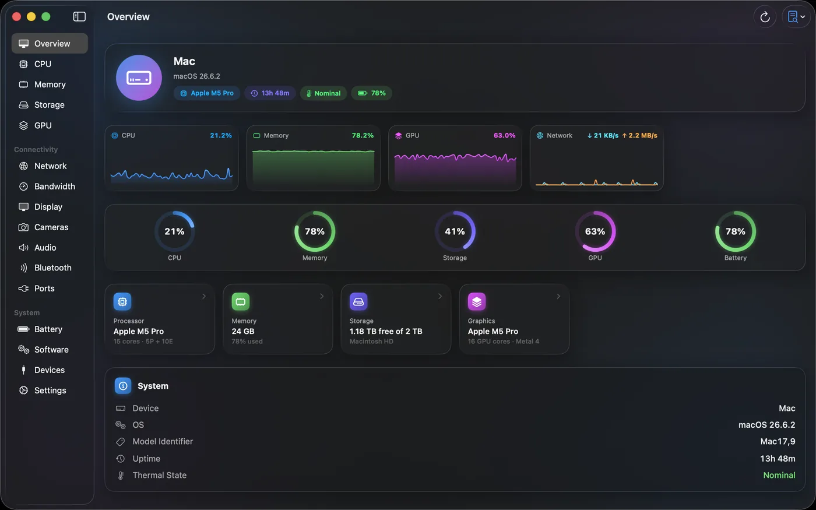Viewport: 816px width, 510px height.
Task: Open the Memory usage graph card
Action: click(314, 158)
